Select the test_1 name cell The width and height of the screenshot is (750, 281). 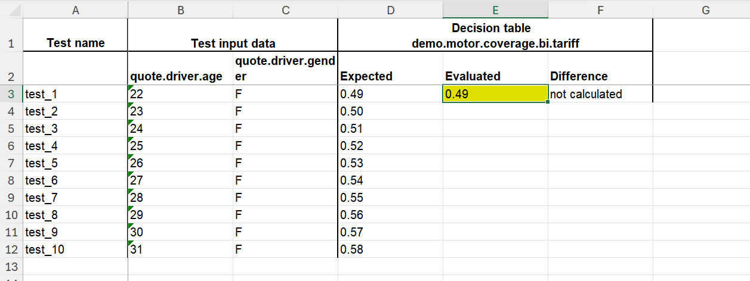tap(75, 94)
